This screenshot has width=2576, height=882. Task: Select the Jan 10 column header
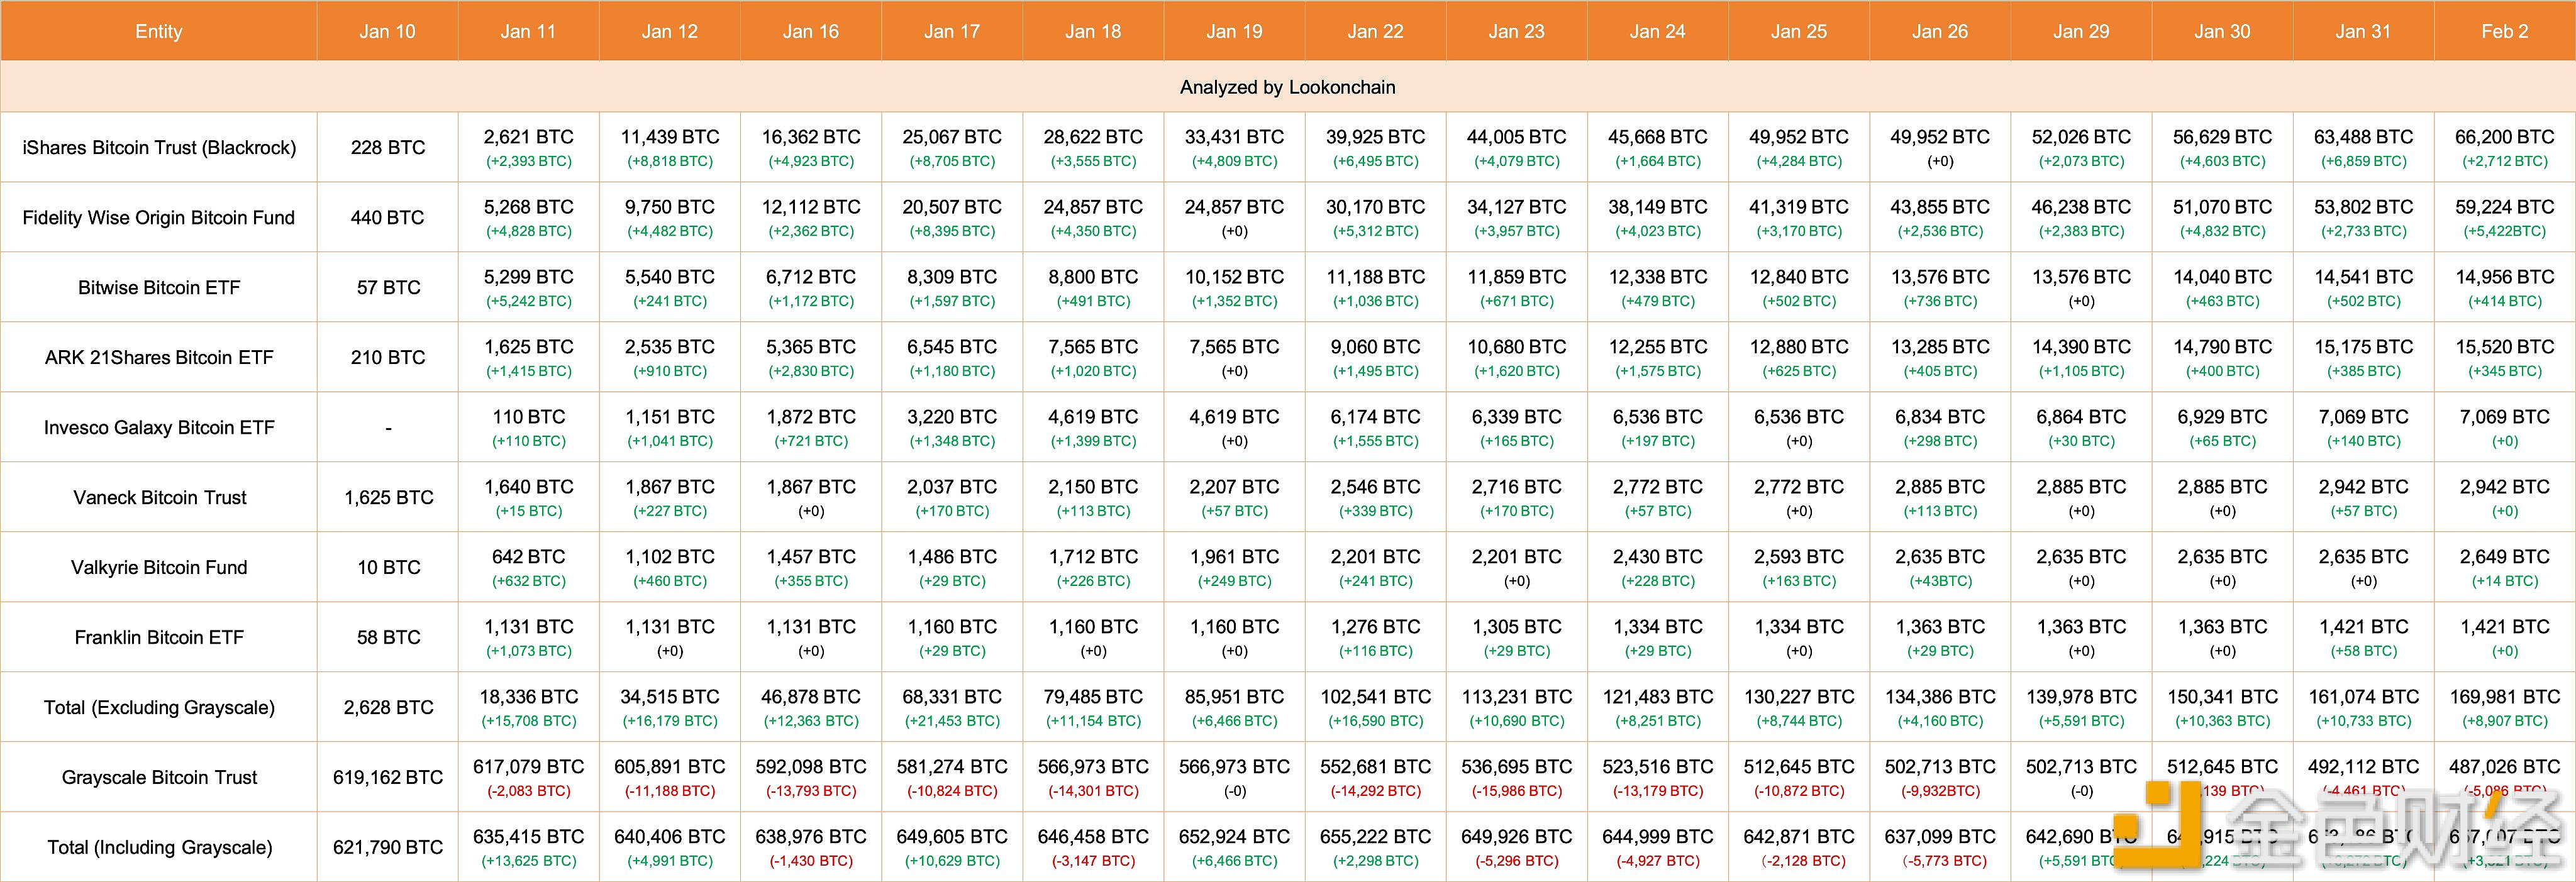tap(388, 31)
